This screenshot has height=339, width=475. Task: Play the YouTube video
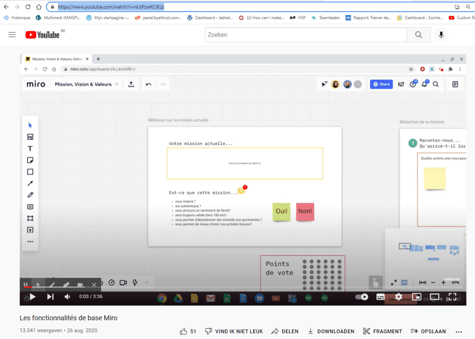[x=33, y=297]
